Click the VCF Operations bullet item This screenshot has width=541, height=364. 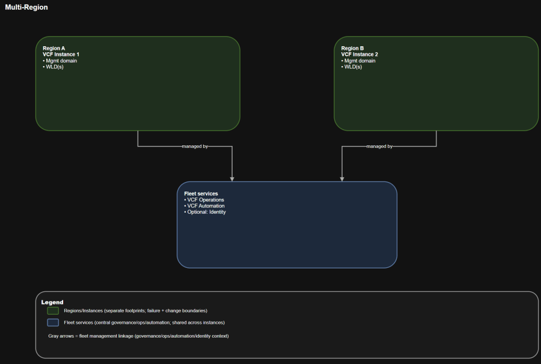tap(204, 199)
